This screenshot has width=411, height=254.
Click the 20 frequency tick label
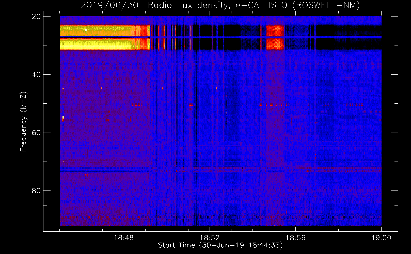click(x=36, y=17)
